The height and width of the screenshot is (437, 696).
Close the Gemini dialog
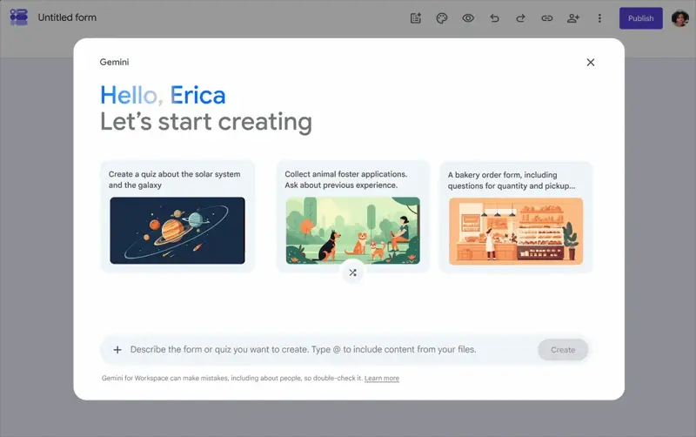(x=591, y=62)
